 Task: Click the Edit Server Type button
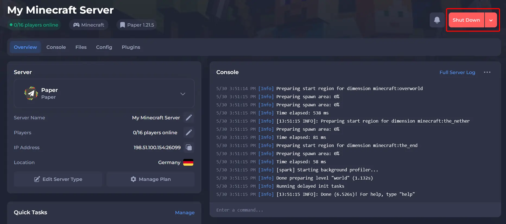click(58, 179)
